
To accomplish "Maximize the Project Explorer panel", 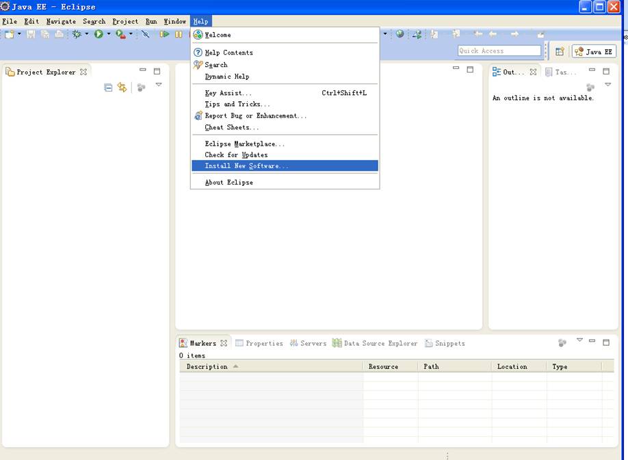I will pyautogui.click(x=157, y=71).
